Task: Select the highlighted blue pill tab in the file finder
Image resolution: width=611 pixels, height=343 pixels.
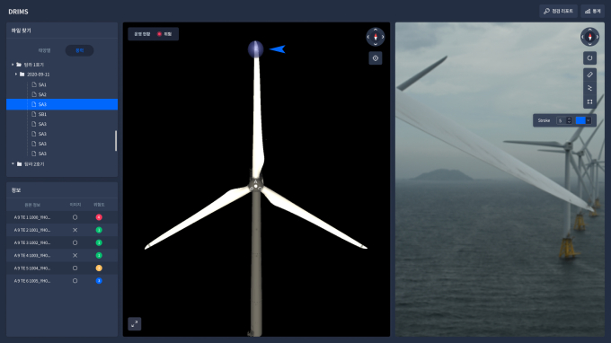Action: pos(79,50)
